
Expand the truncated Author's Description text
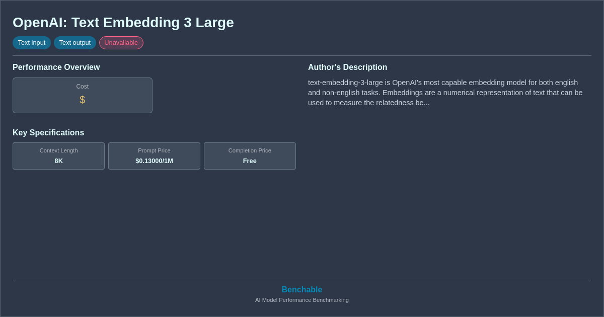tap(445, 93)
